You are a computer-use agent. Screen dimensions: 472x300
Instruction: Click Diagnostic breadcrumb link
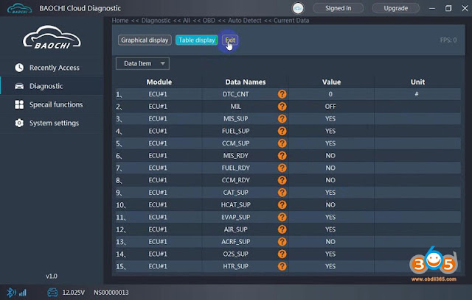pos(156,21)
